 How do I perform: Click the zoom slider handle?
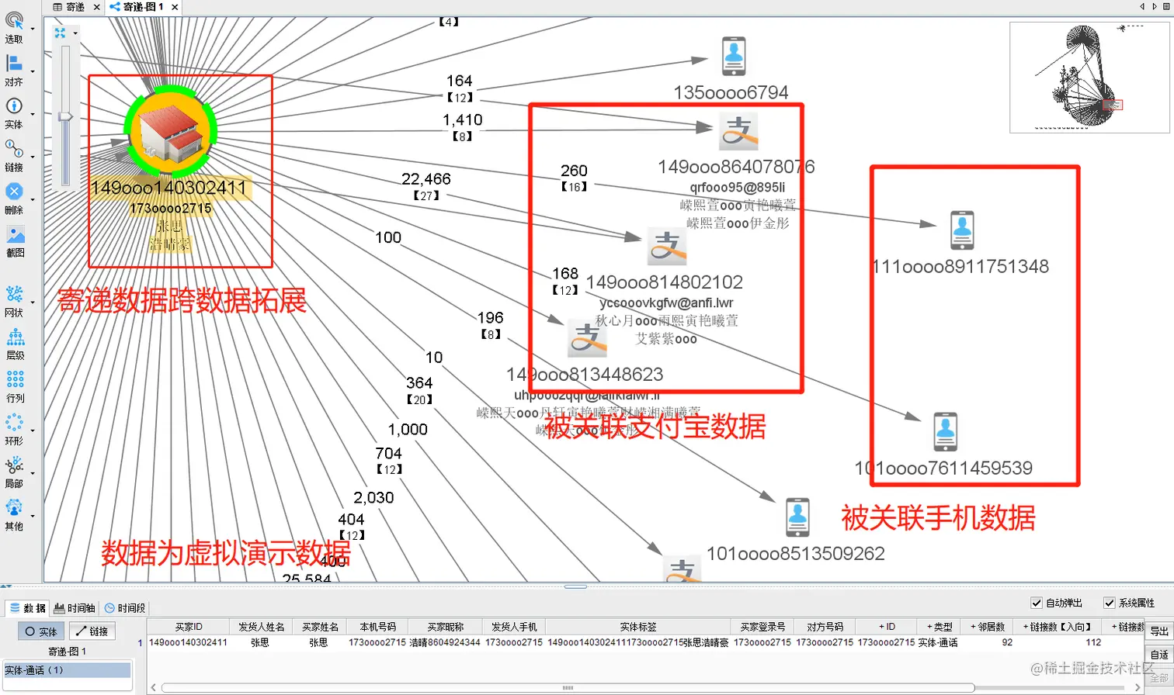coord(66,116)
